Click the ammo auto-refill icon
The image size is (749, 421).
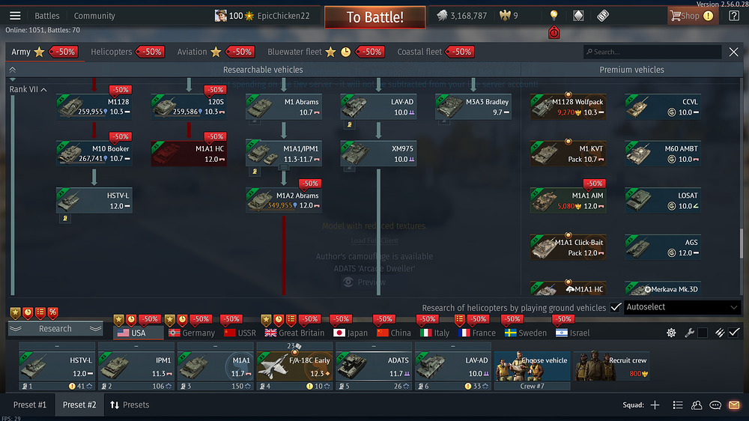pyautogui.click(x=720, y=333)
